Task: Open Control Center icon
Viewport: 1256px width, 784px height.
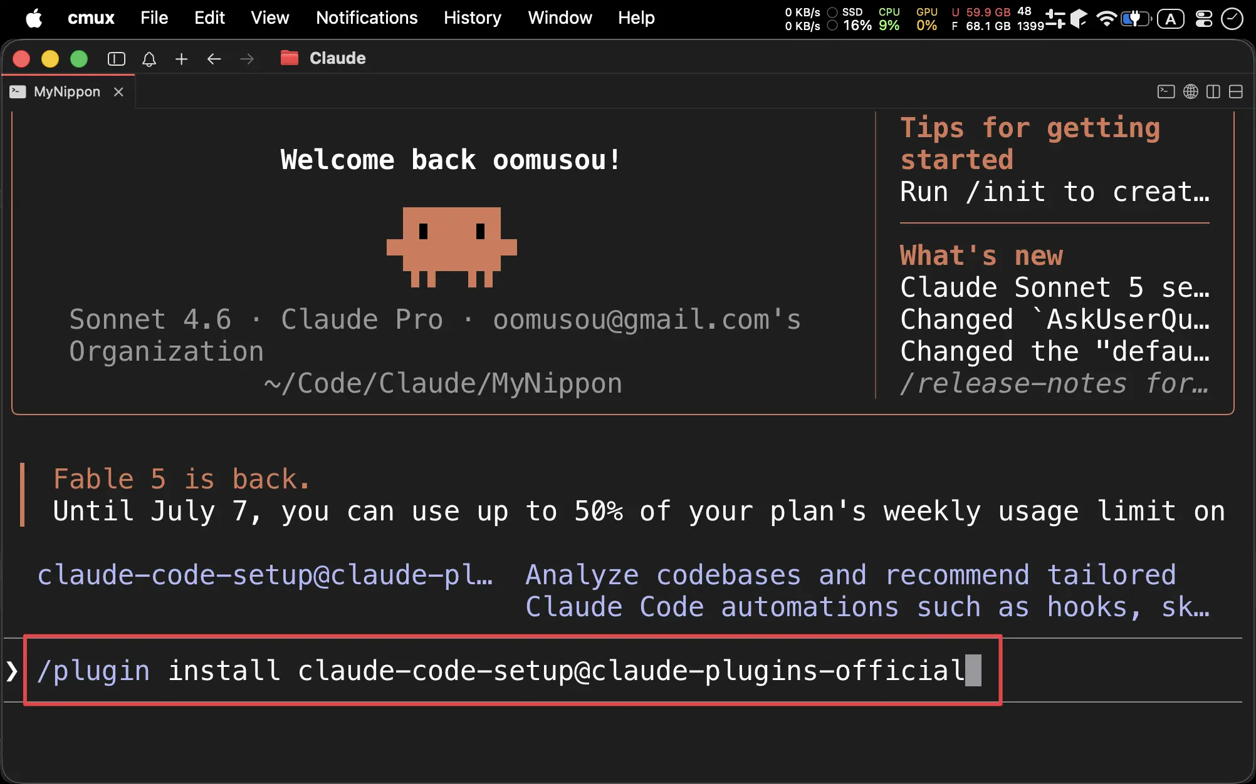Action: (x=1204, y=19)
